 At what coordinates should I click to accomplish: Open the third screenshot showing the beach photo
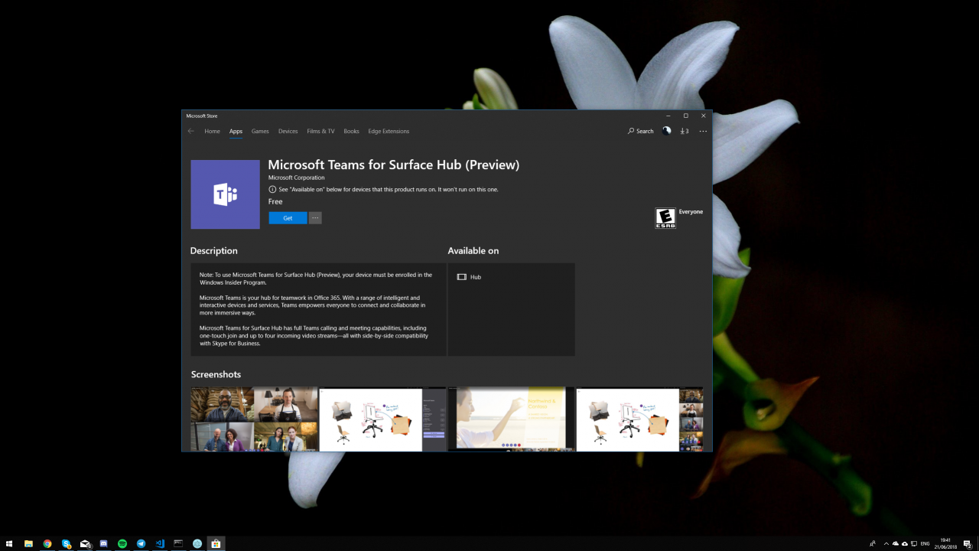pos(511,419)
